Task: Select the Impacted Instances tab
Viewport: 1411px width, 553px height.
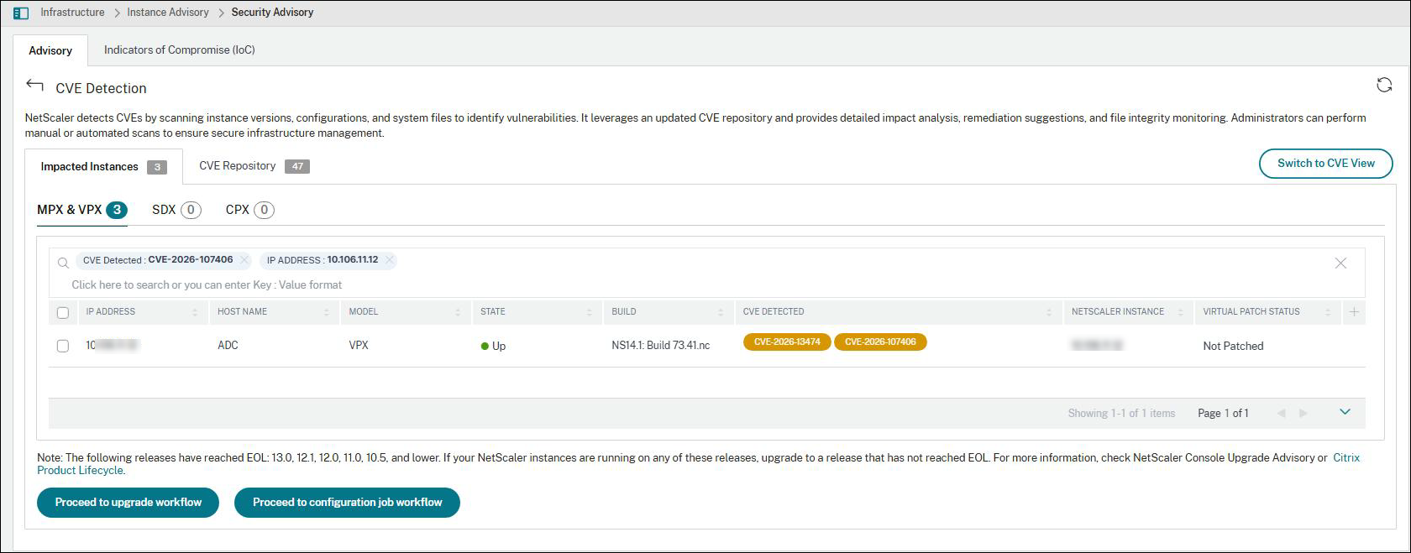Action: (103, 166)
